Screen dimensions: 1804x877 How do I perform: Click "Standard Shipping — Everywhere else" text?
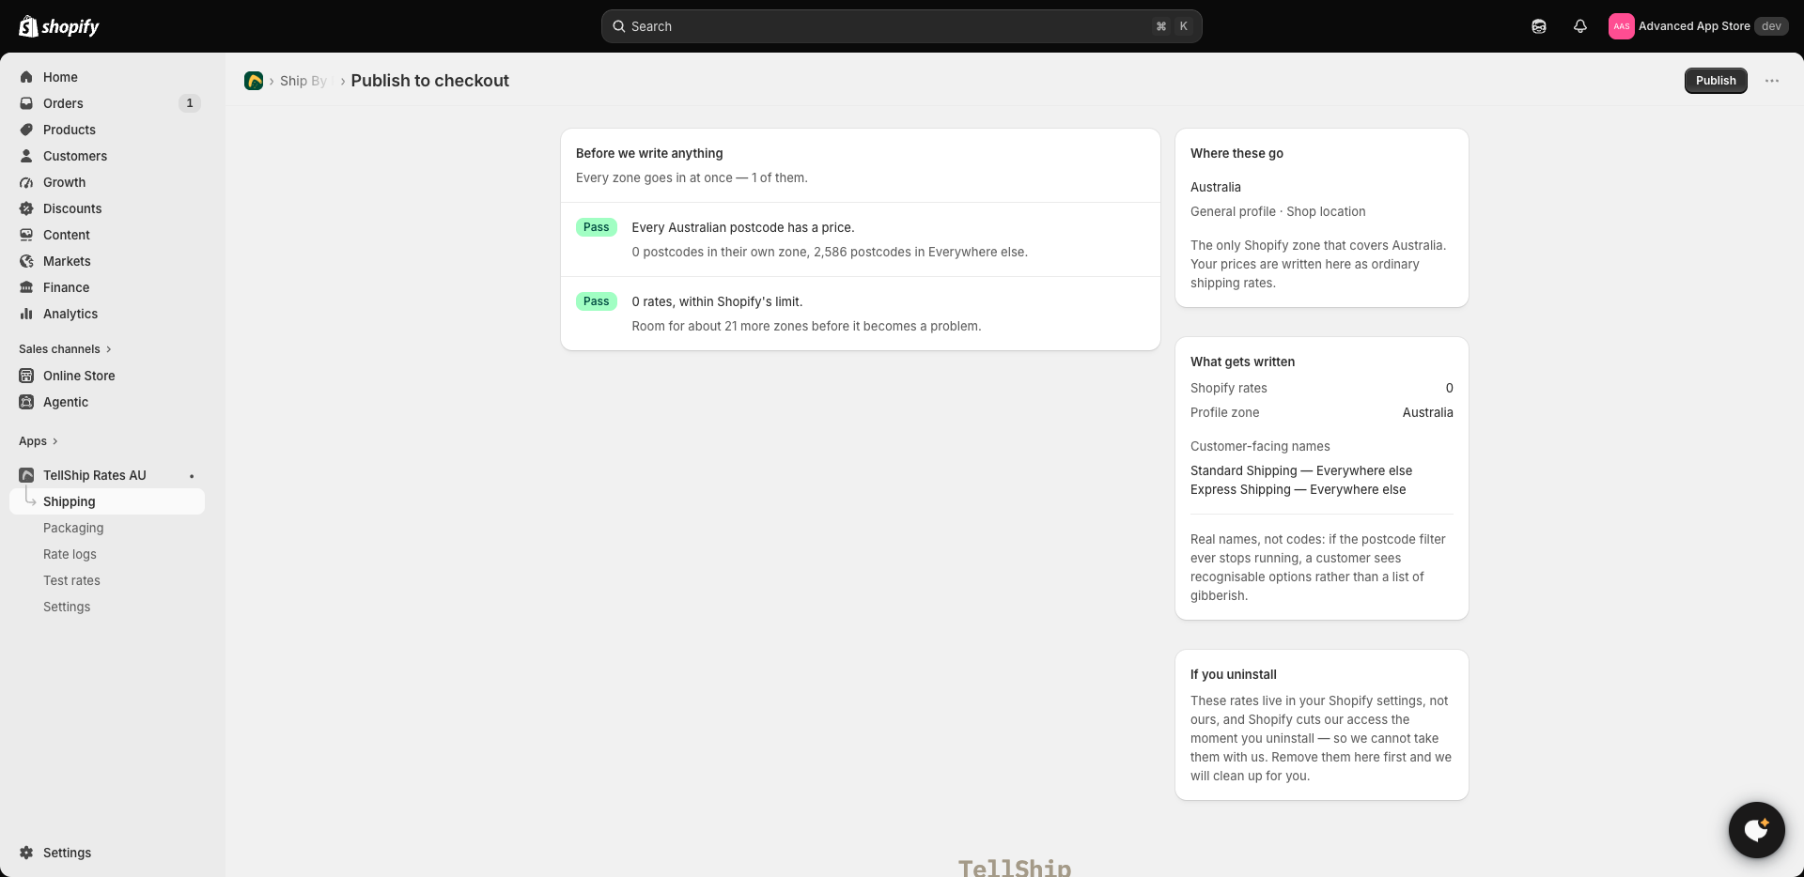1301,470
